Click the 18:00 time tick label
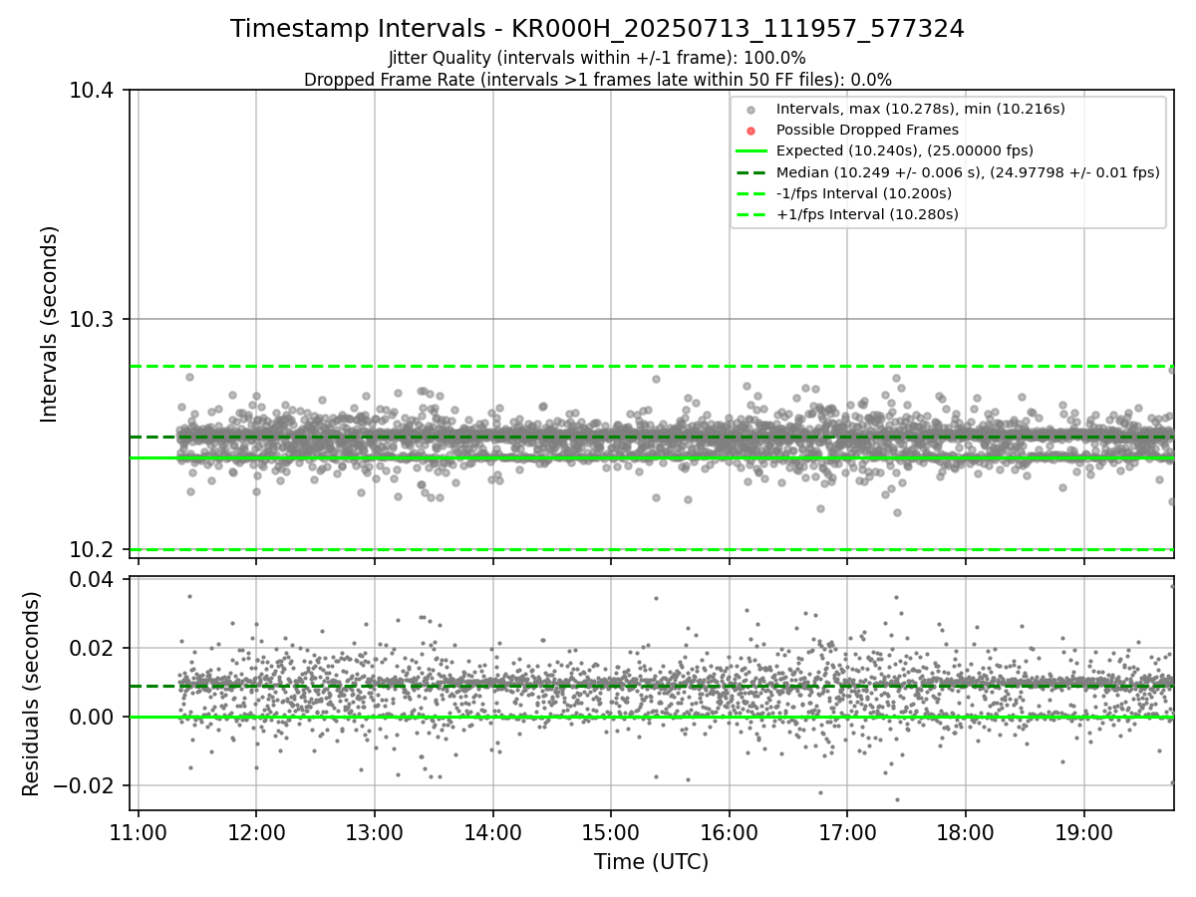This screenshot has height=897, width=1196. pos(965,831)
